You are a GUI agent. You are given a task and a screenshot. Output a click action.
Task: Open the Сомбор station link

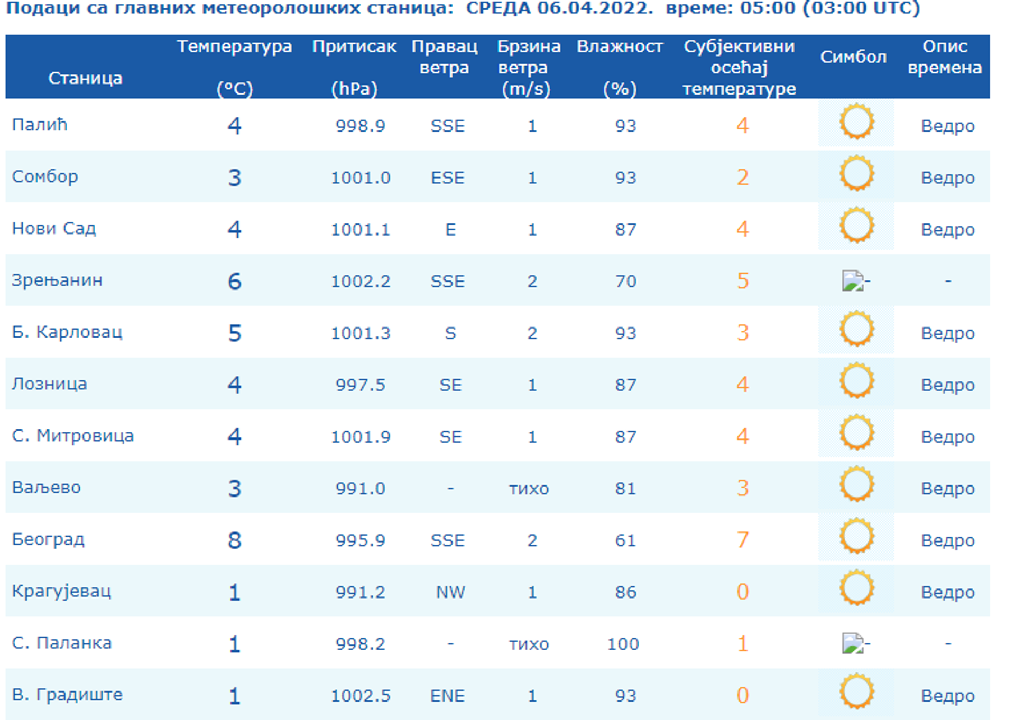45,176
